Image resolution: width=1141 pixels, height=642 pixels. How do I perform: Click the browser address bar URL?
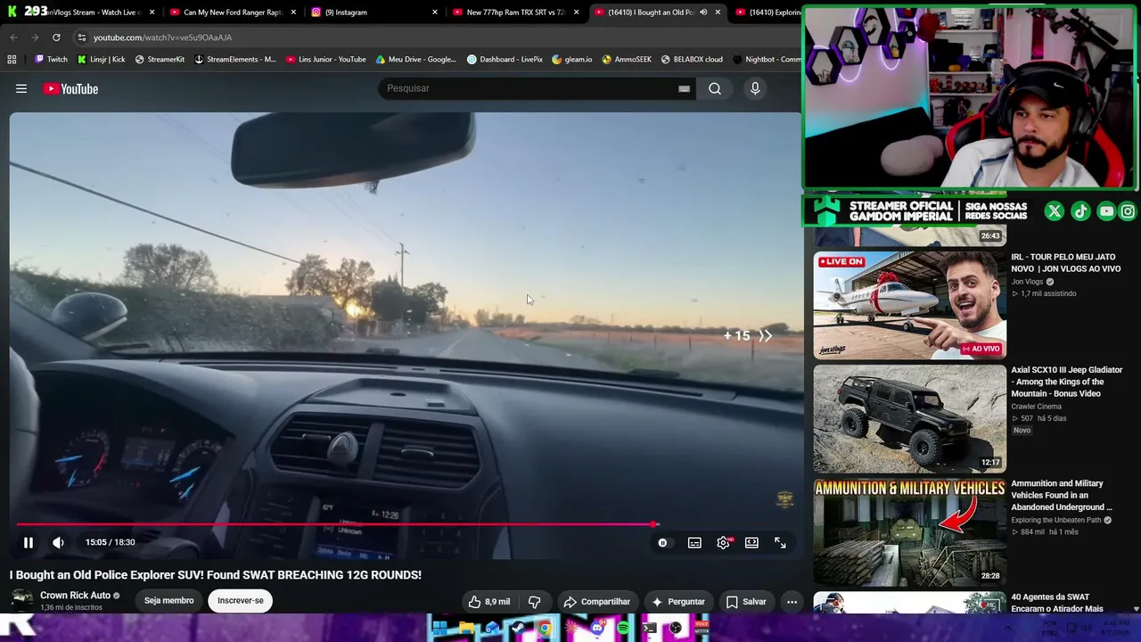coord(162,37)
